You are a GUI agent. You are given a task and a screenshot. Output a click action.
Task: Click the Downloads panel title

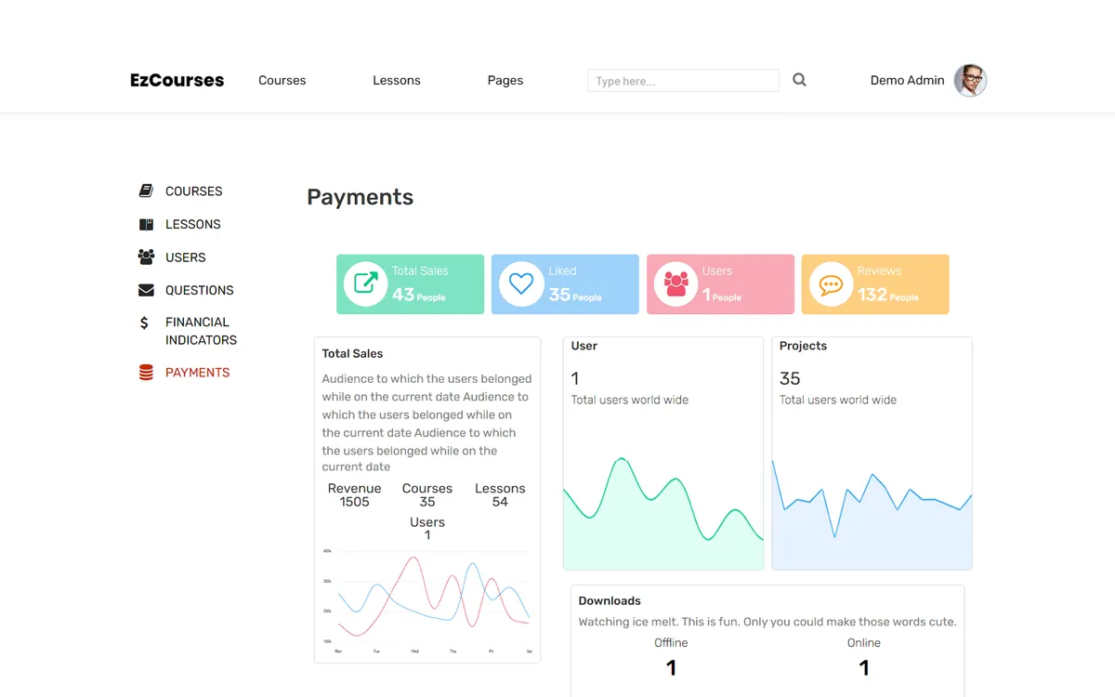coord(610,601)
